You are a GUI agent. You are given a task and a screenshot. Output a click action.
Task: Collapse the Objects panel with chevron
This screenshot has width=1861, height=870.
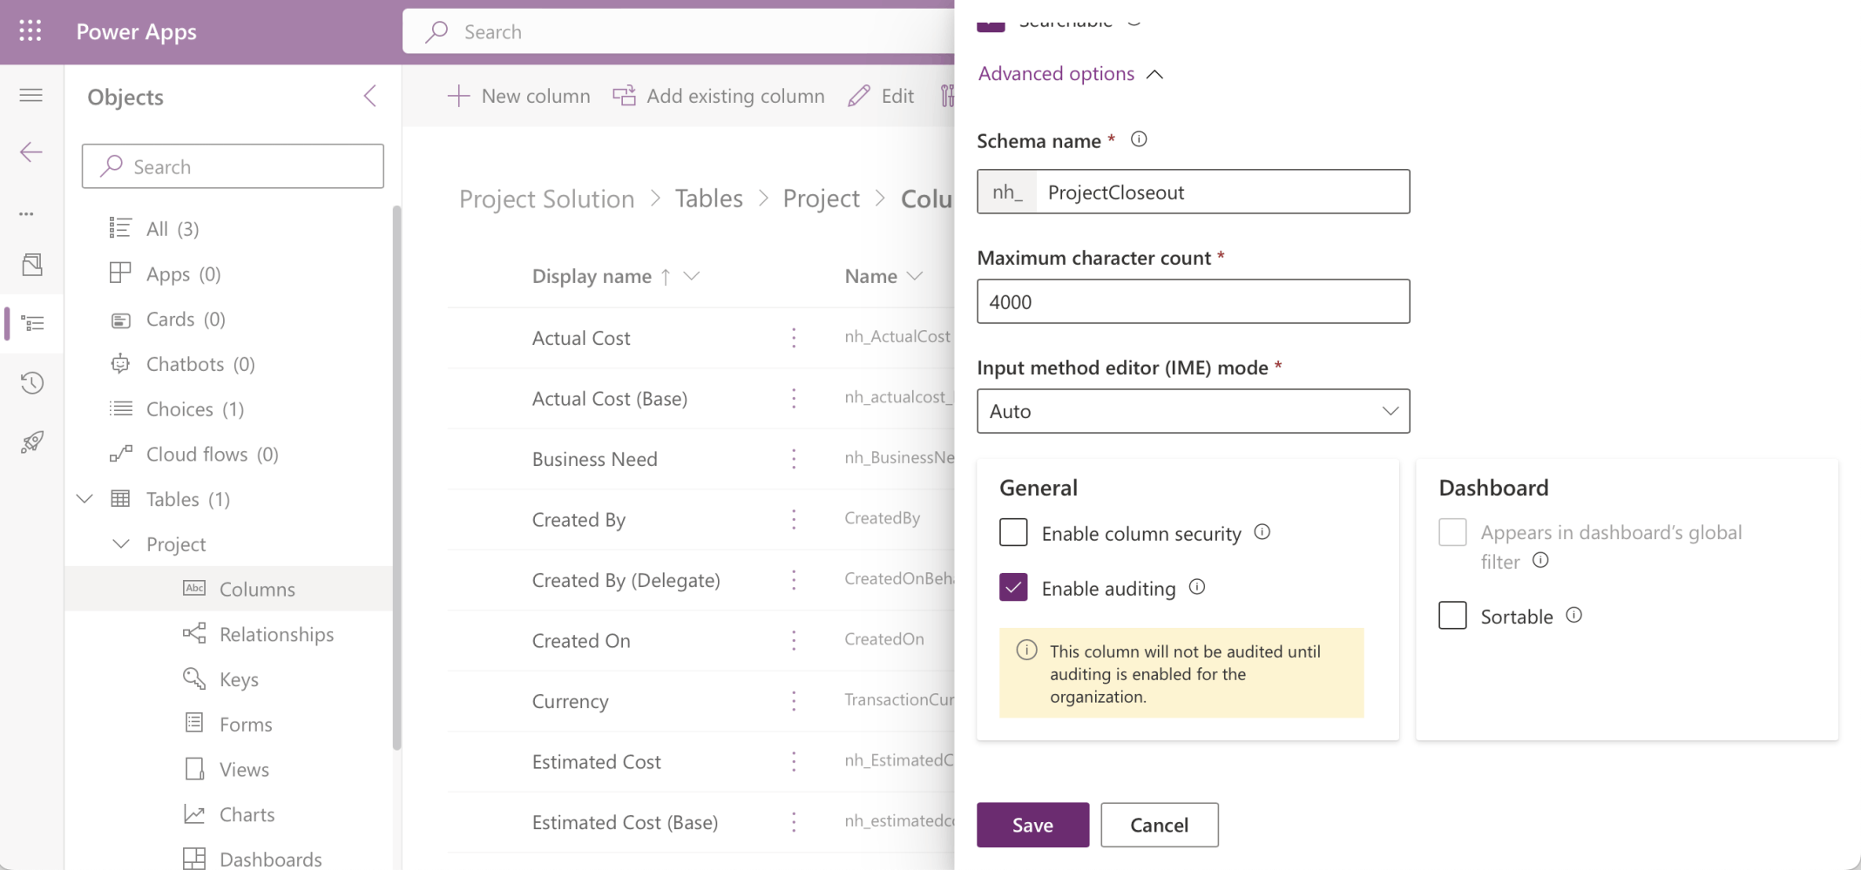pyautogui.click(x=370, y=96)
